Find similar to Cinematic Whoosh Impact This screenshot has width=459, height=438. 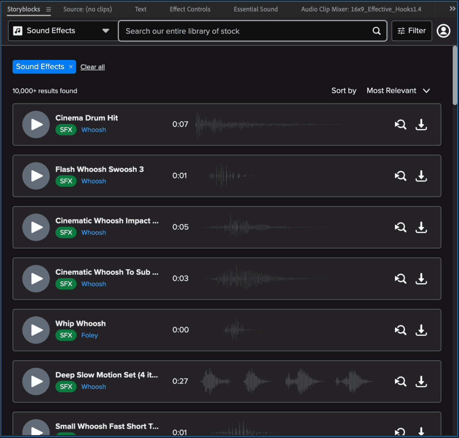[x=400, y=227]
